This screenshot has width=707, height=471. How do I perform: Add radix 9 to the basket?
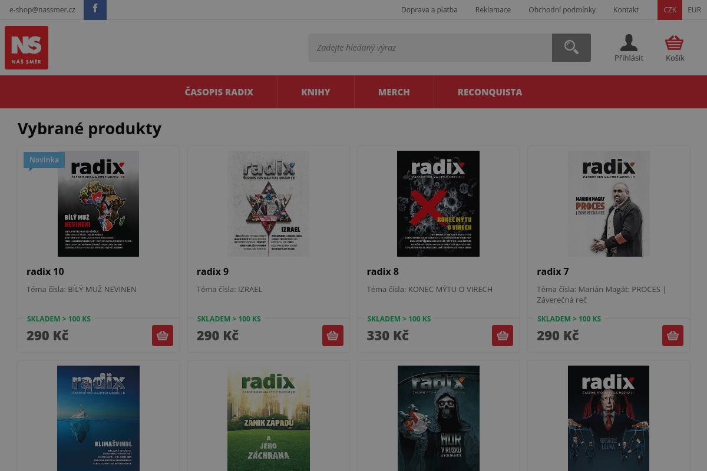point(333,336)
